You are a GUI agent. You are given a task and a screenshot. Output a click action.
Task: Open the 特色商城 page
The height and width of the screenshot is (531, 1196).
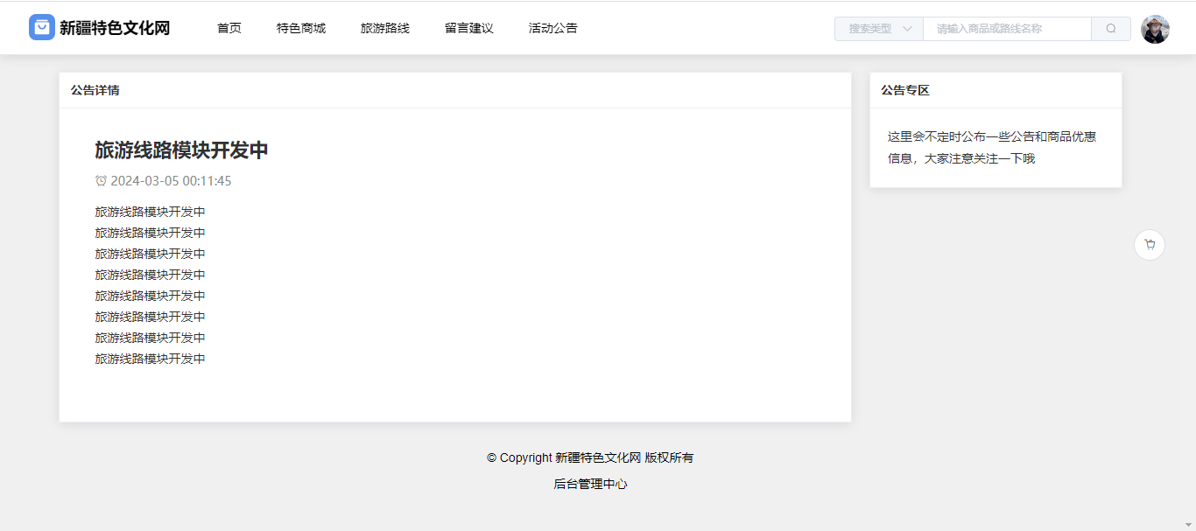pyautogui.click(x=301, y=28)
